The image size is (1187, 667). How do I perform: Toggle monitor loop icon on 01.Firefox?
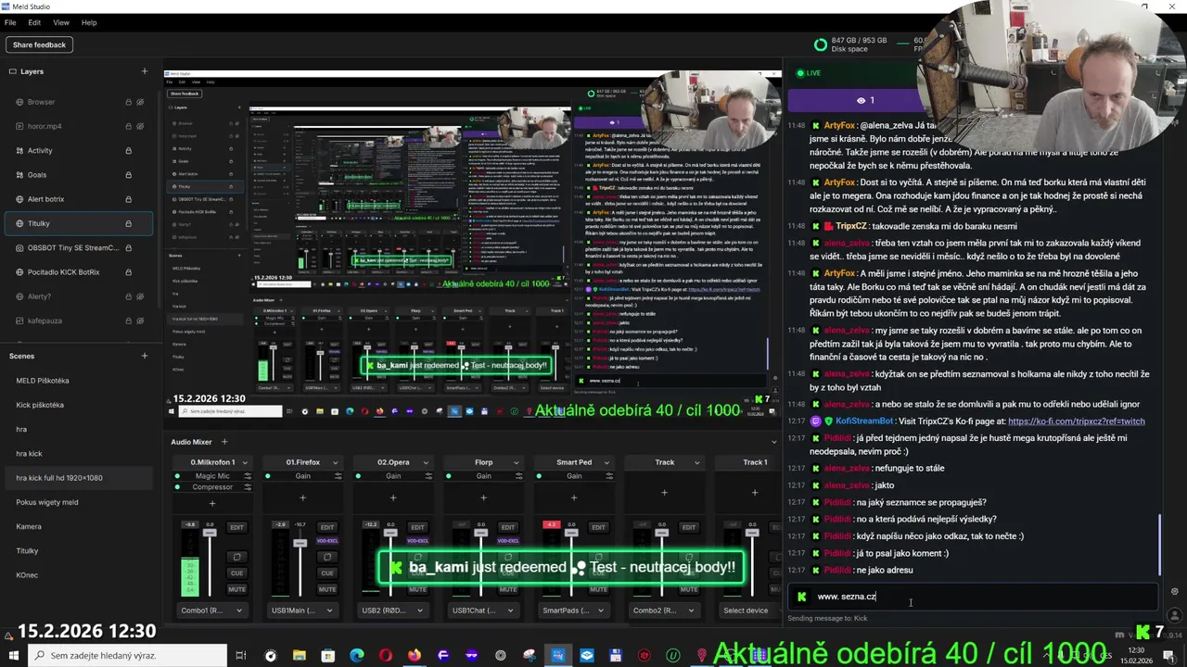point(327,557)
